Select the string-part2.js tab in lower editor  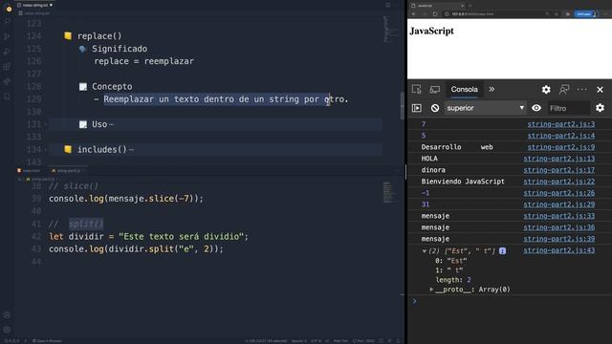tap(68, 170)
